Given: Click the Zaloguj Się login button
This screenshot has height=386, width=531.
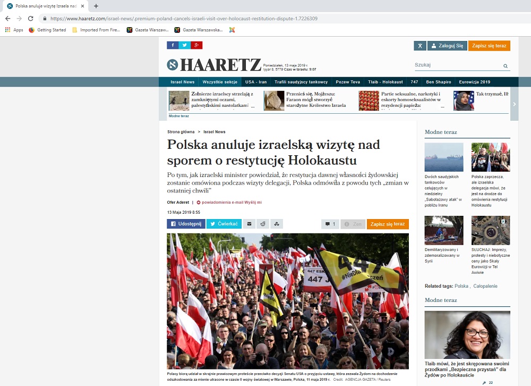Looking at the screenshot, I should (x=447, y=46).
